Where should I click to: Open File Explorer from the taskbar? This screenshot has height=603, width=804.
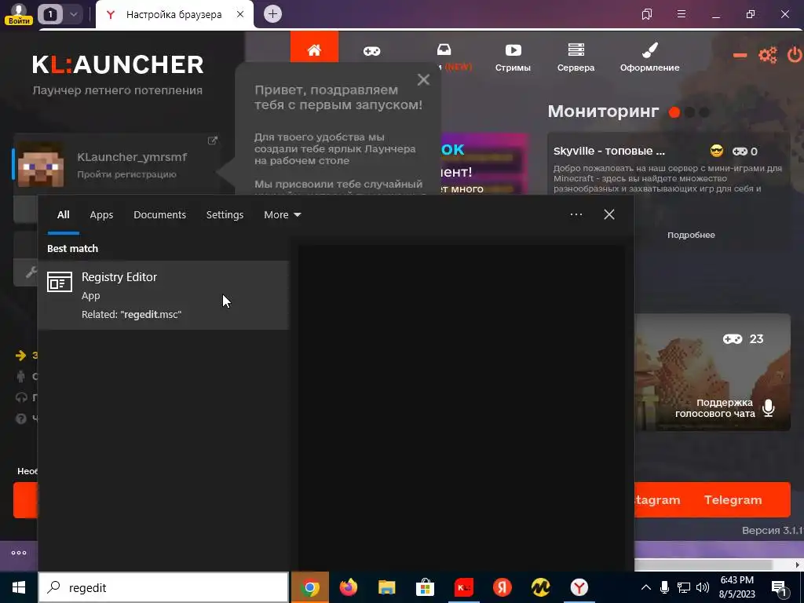[x=386, y=587]
